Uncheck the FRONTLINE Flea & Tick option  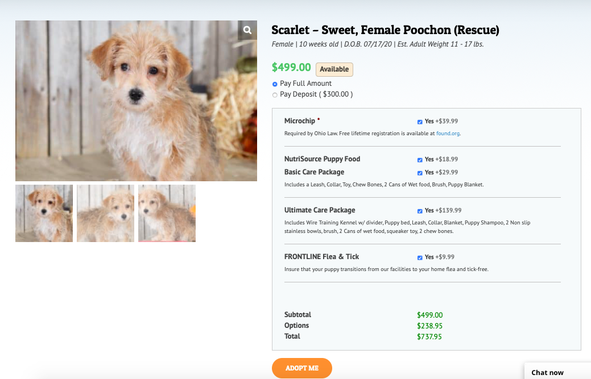tap(420, 257)
